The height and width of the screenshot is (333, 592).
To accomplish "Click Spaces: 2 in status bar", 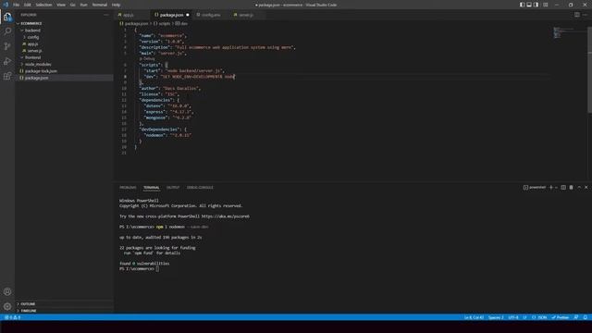I will [496, 317].
